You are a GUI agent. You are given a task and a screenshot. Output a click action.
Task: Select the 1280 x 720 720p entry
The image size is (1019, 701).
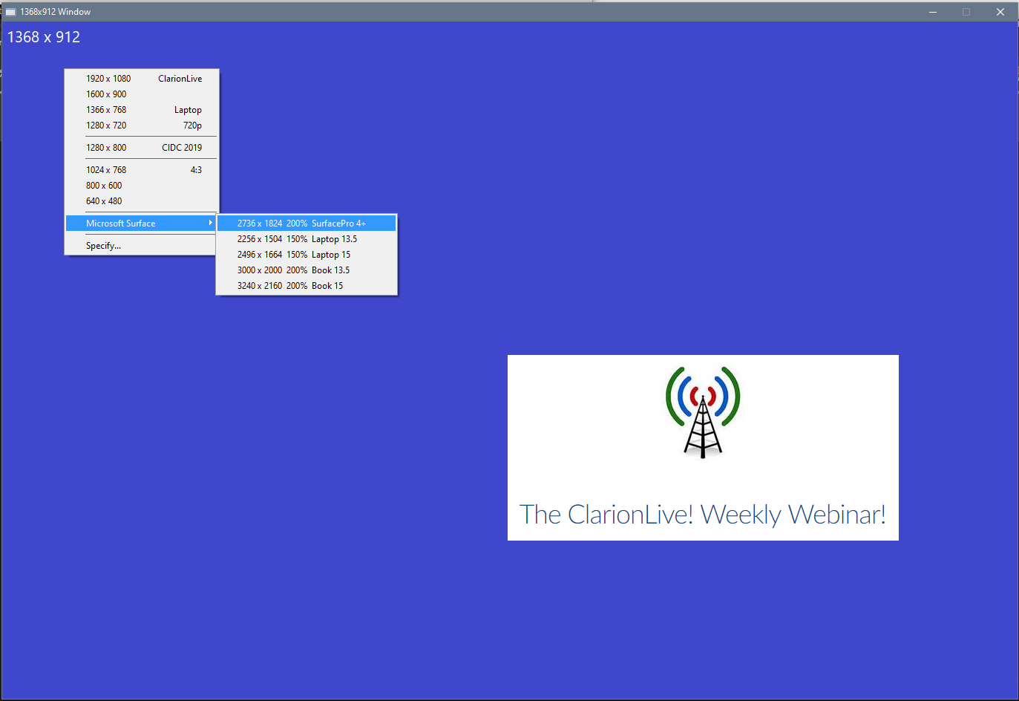click(142, 125)
